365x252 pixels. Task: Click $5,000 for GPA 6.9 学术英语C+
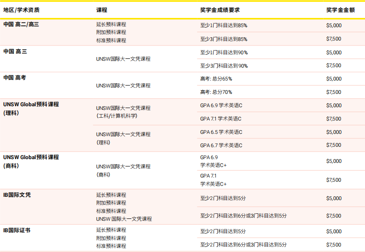(334, 161)
